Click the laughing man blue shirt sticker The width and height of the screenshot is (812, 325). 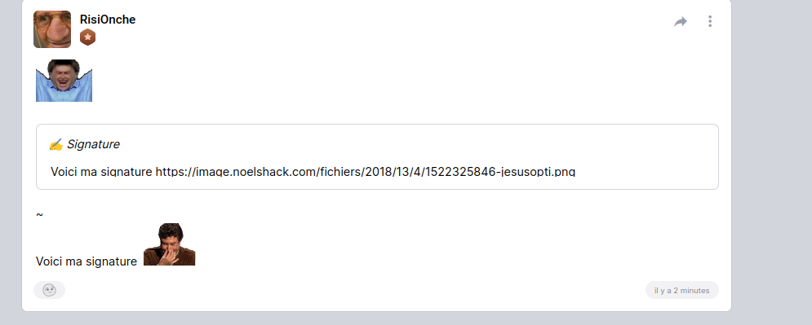pos(64,80)
